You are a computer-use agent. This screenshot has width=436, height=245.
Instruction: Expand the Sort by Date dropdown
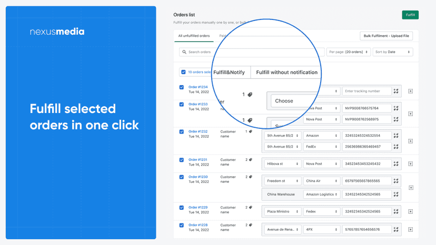pos(393,52)
